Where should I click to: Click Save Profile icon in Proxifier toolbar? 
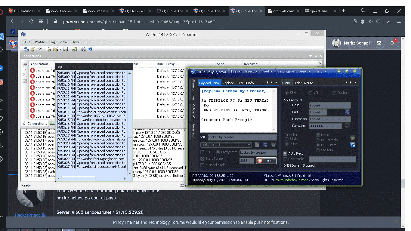(66, 49)
